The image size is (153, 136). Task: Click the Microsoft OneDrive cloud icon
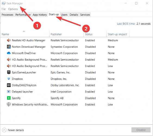pos(9,53)
